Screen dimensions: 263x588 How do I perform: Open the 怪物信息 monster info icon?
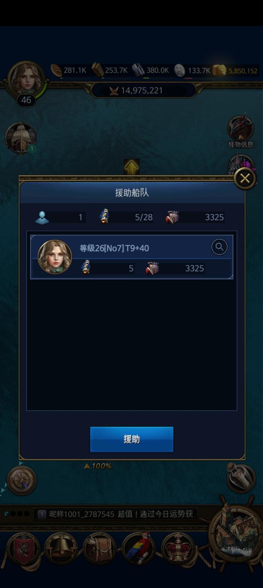241,131
